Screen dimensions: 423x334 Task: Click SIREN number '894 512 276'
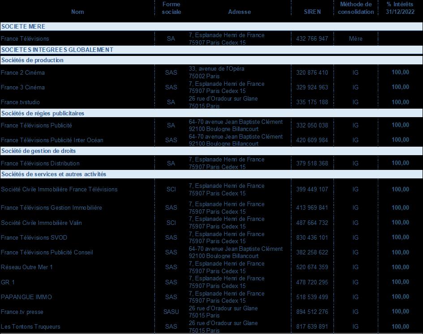pyautogui.click(x=312, y=312)
